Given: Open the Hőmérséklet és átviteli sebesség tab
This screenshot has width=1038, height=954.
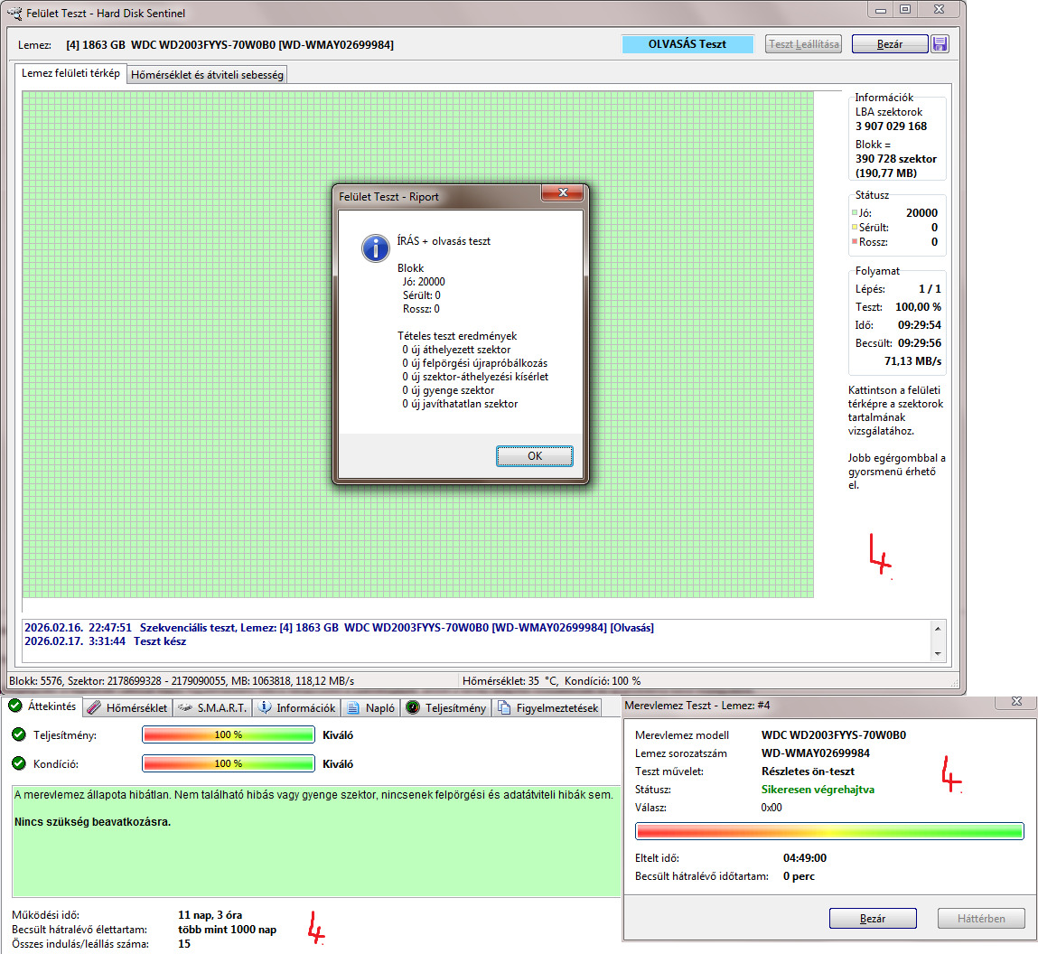Looking at the screenshot, I should [207, 75].
